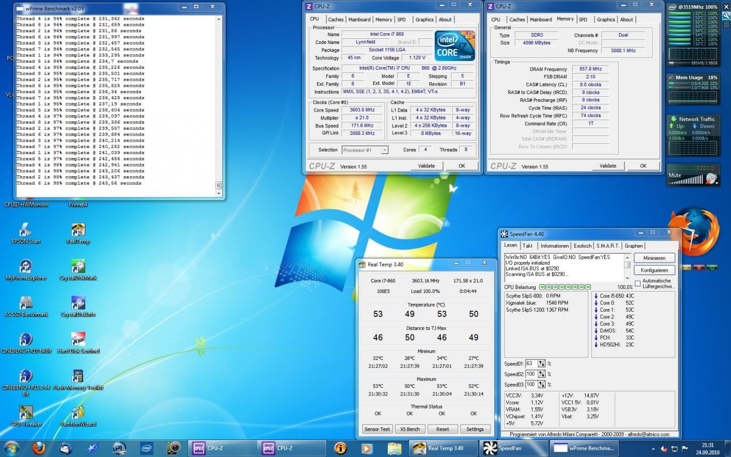This screenshot has width=731, height=457.
Task: Click the taskbar clock showing 21:31
Action: [x=708, y=448]
